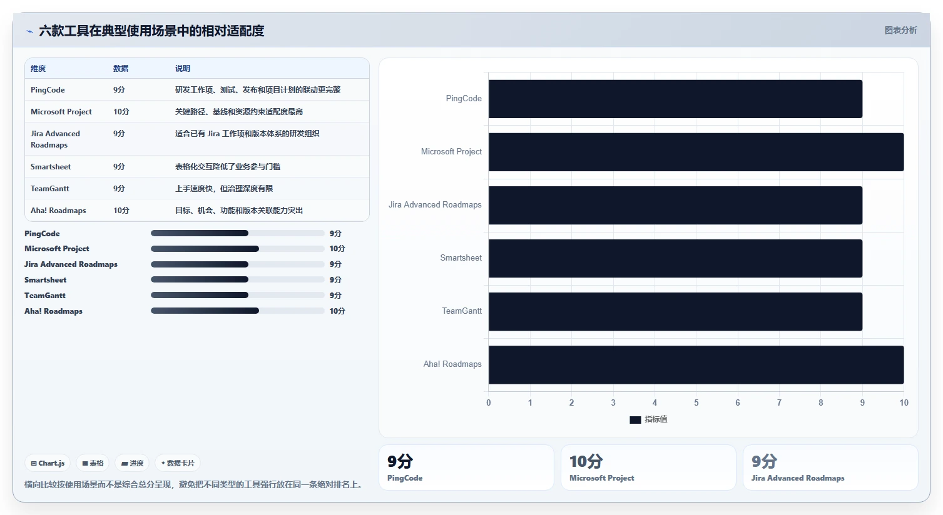The height and width of the screenshot is (515, 943).
Task: Select Microsoft Project cell in table
Action: (x=61, y=112)
